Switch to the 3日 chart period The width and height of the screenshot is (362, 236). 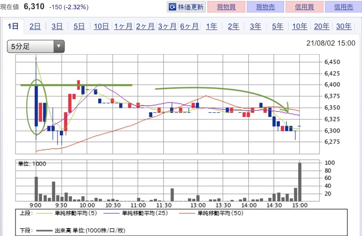point(57,26)
